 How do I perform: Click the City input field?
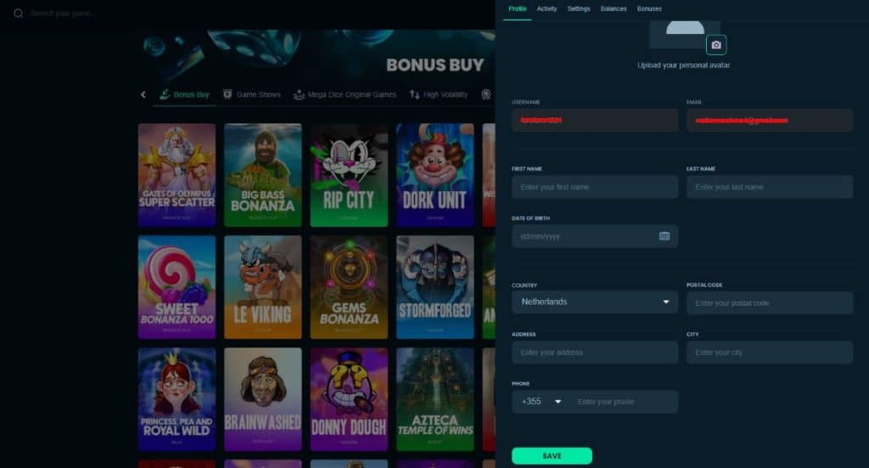click(x=769, y=352)
